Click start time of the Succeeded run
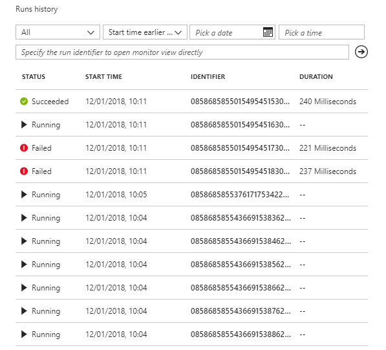 point(116,101)
